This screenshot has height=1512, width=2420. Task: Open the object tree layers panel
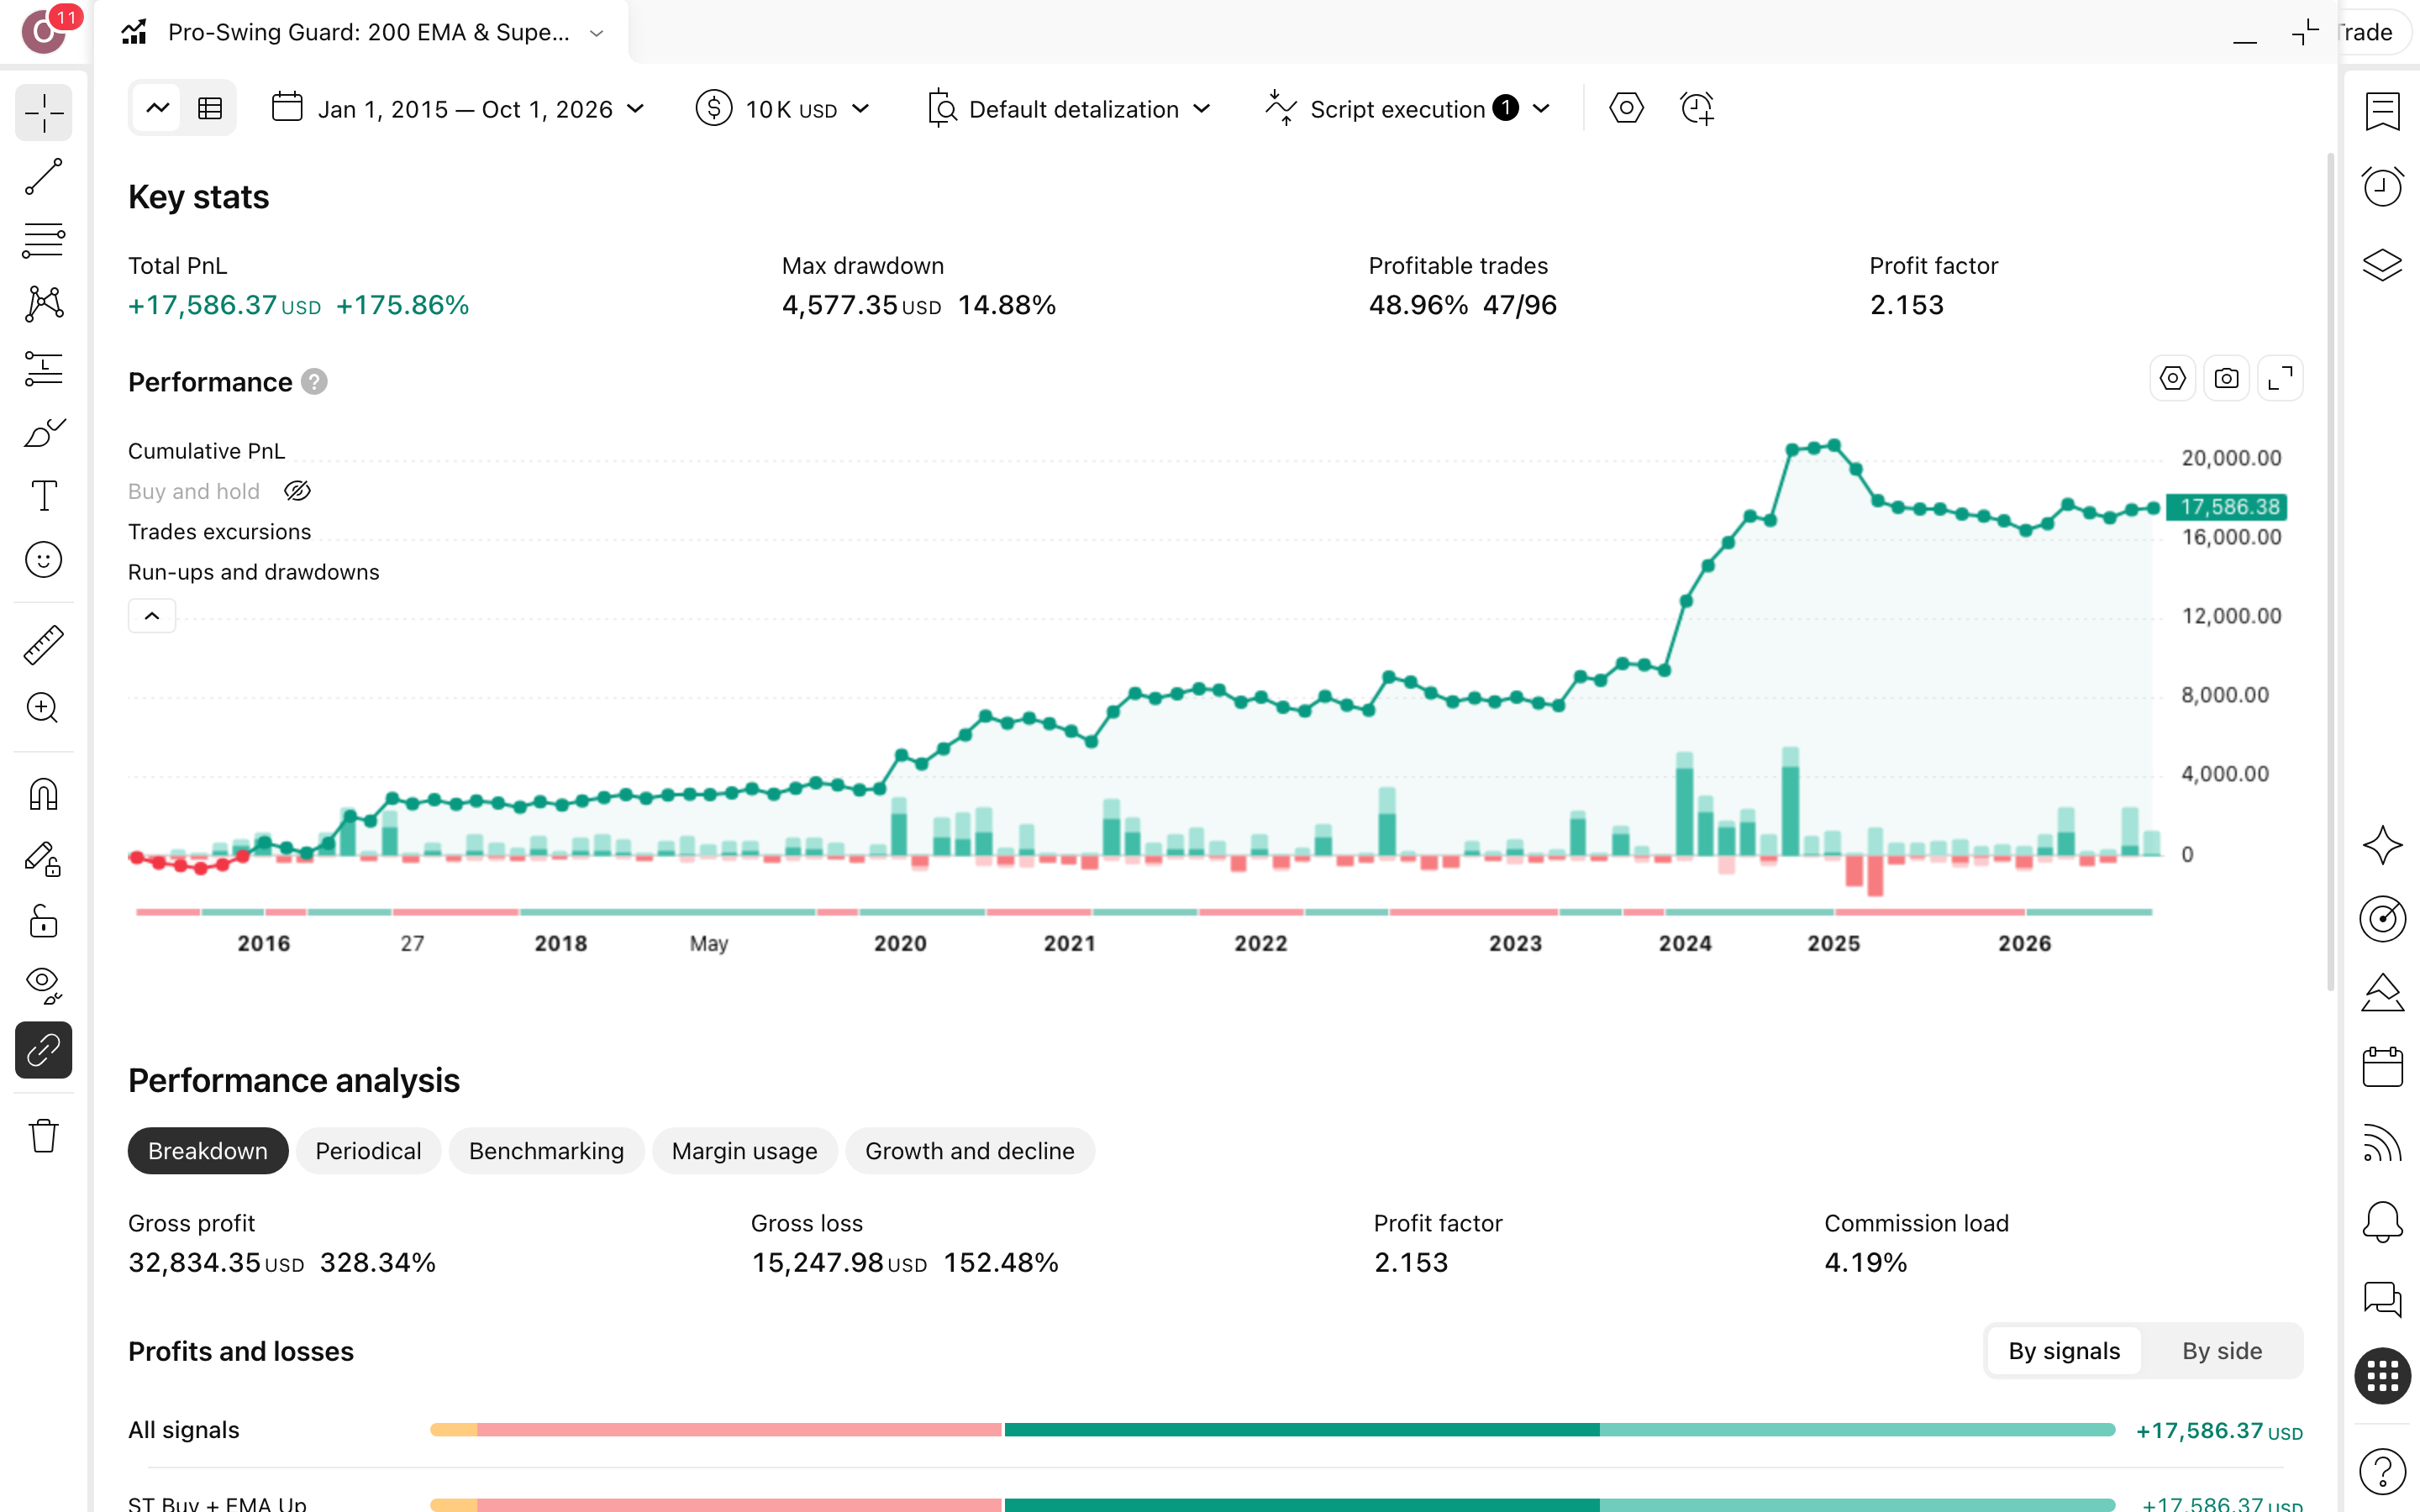coord(2382,265)
